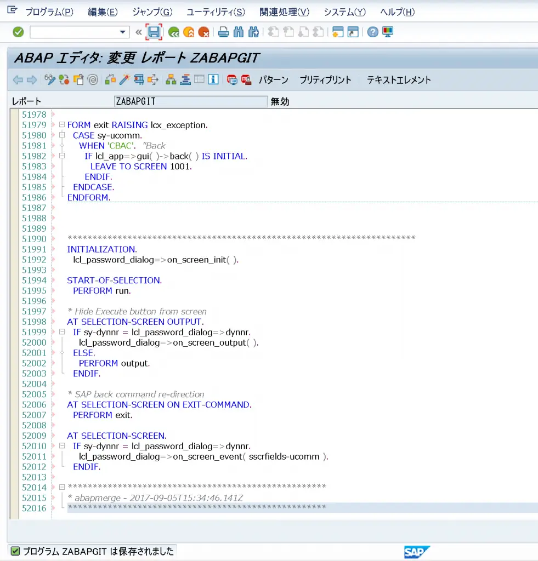Viewport: 538px width, 561px height.
Task: Click the テキストエレメント button
Action: 399,80
